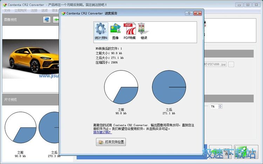Viewport: 263px width, 164px height.
Task: Open the 立即购买 menu in the main window
Action: point(20,10)
